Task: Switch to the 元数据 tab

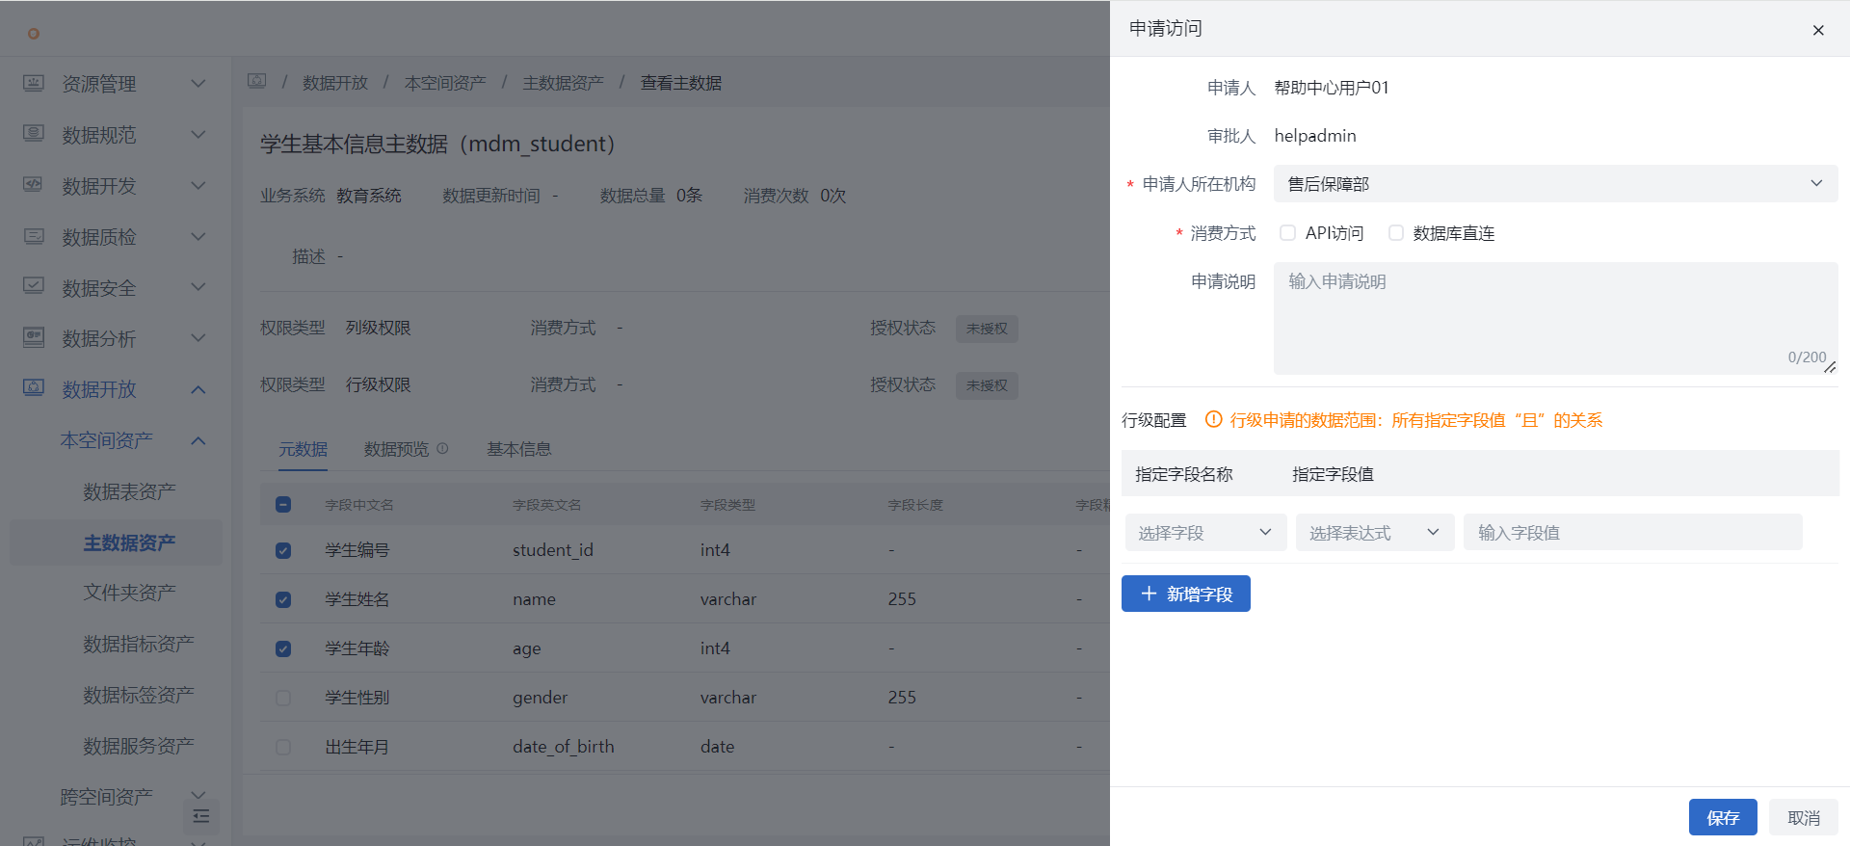Action: pos(304,449)
